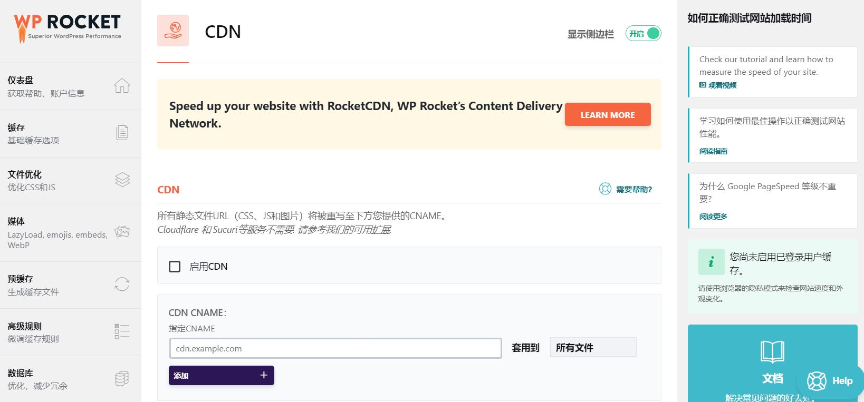Open the 预缓存 menu section
Image resolution: width=864 pixels, height=402 pixels.
pos(71,285)
